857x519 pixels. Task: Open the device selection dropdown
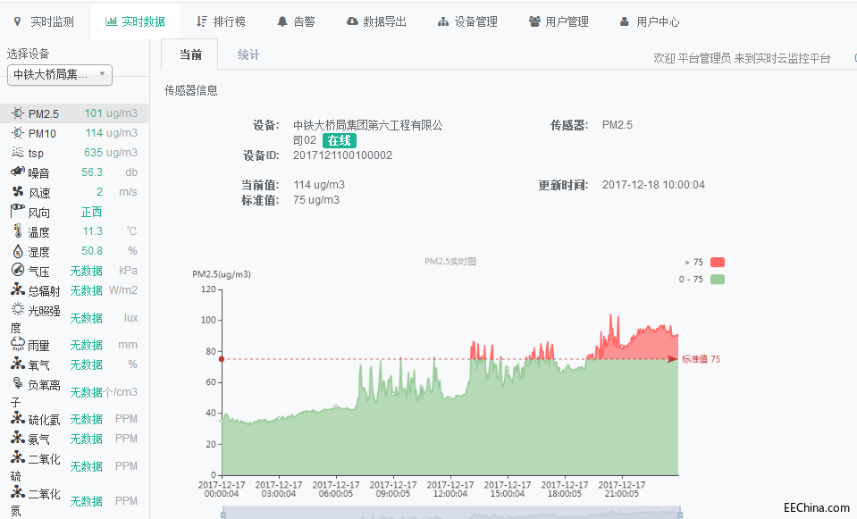point(60,75)
